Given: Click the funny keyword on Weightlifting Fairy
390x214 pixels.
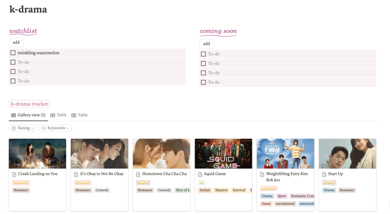Looking at the screenshot, I should (x=266, y=204).
